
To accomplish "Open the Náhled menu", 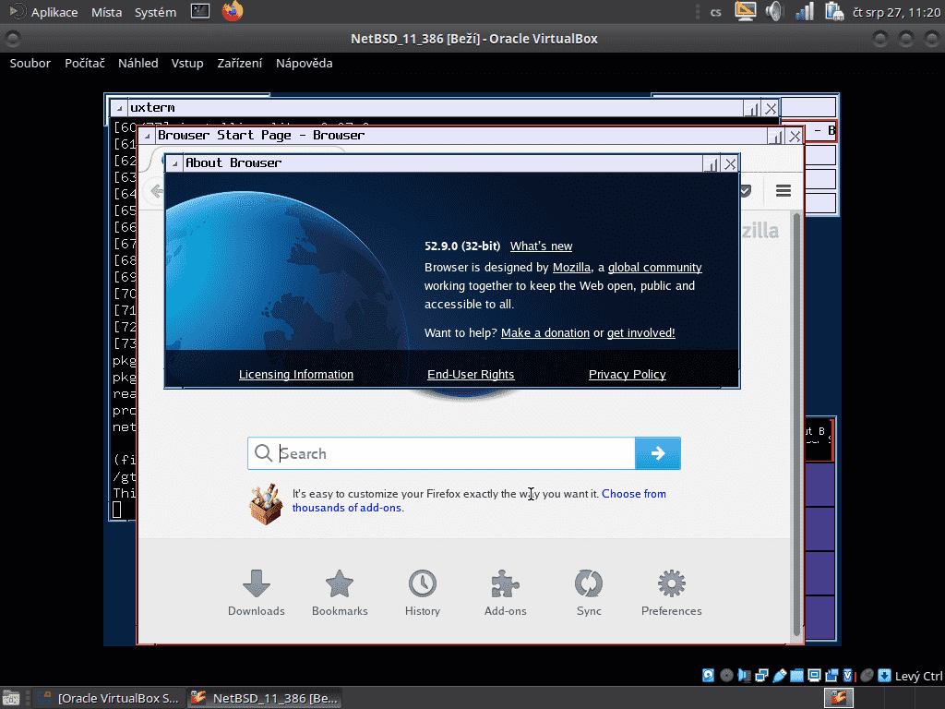I will (138, 64).
